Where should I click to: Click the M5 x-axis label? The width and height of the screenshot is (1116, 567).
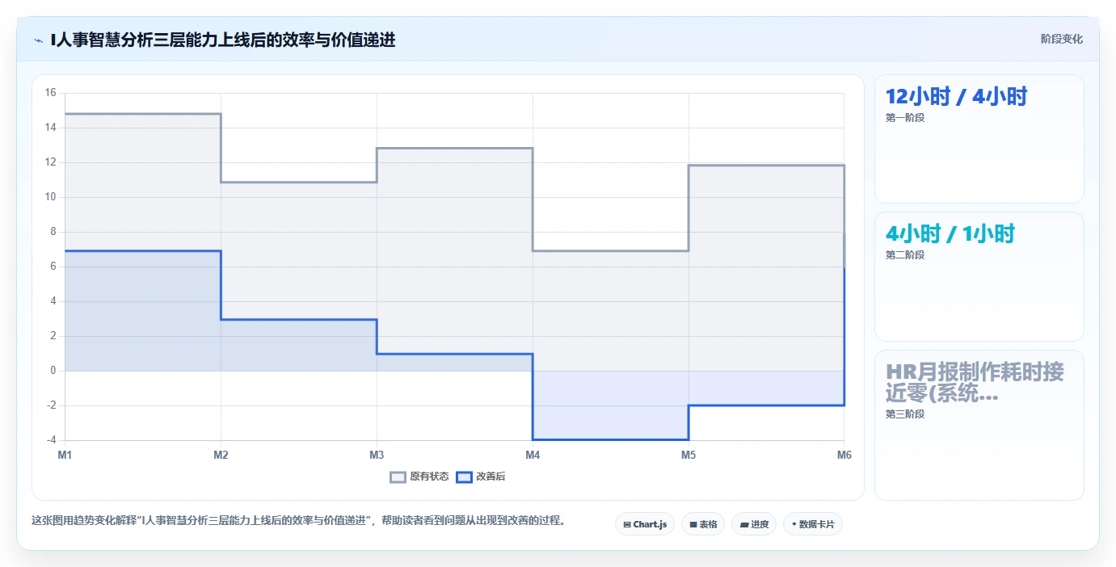[689, 456]
